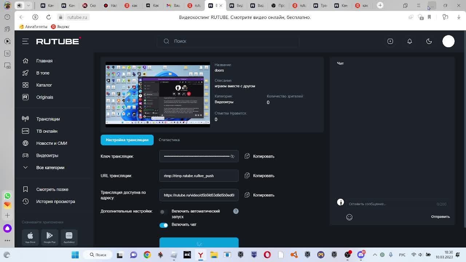
Task: Open browser downloads
Action: pyautogui.click(x=459, y=17)
